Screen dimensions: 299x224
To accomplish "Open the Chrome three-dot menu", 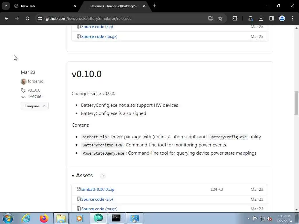I will tap(293, 18).
